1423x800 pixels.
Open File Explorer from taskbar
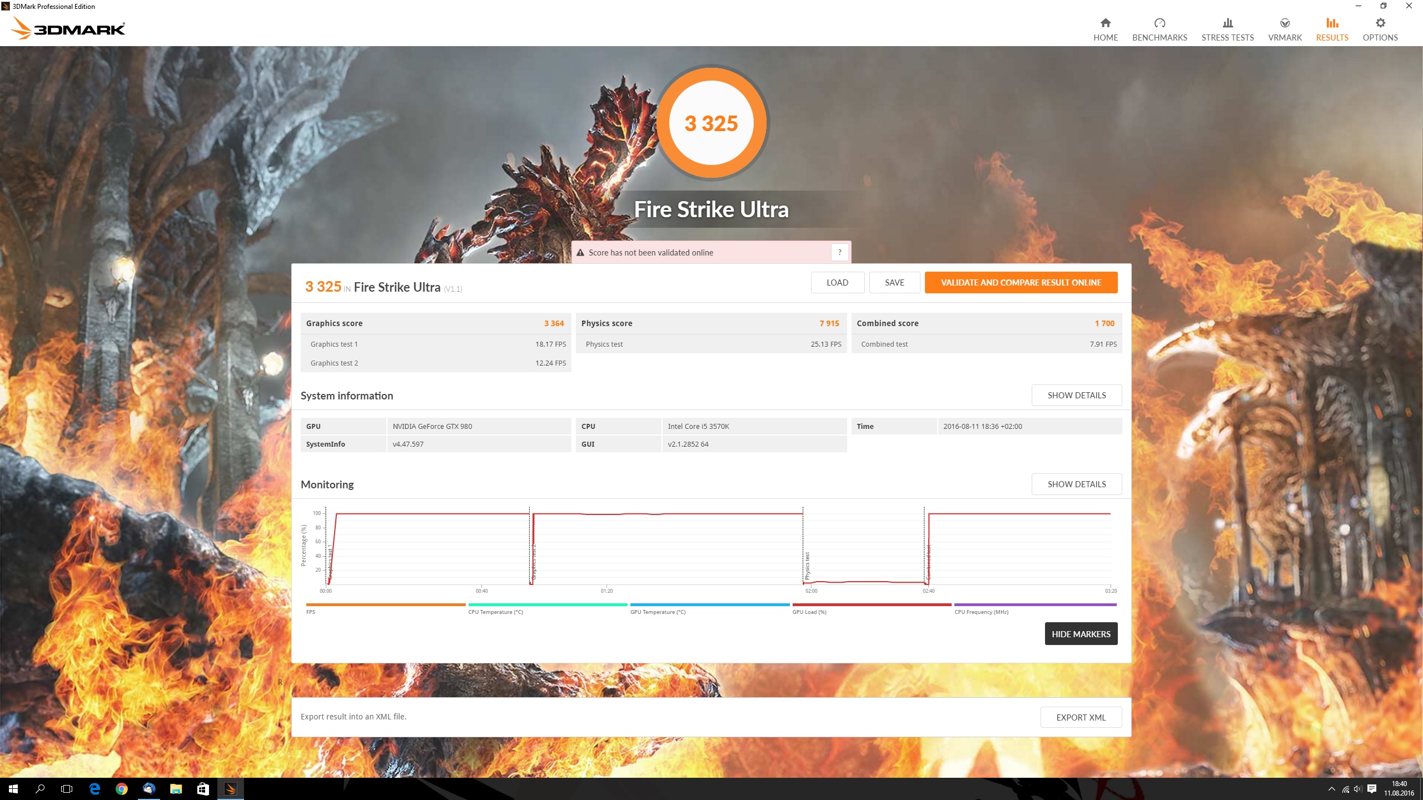click(x=176, y=789)
